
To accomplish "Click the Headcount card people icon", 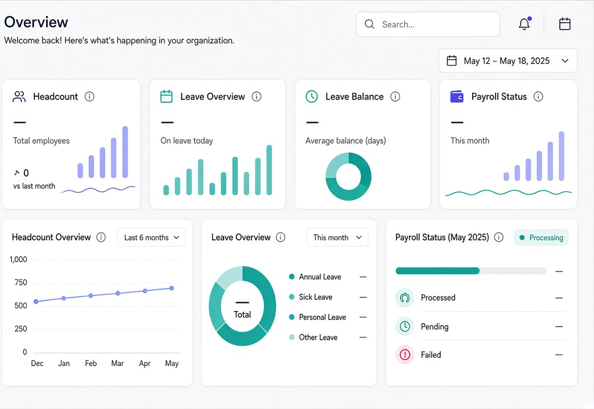I will 19,97.
